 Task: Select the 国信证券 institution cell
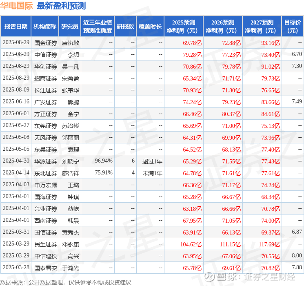(46, 232)
